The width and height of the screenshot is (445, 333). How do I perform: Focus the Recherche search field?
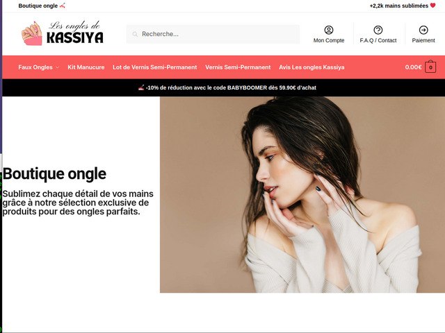point(213,34)
